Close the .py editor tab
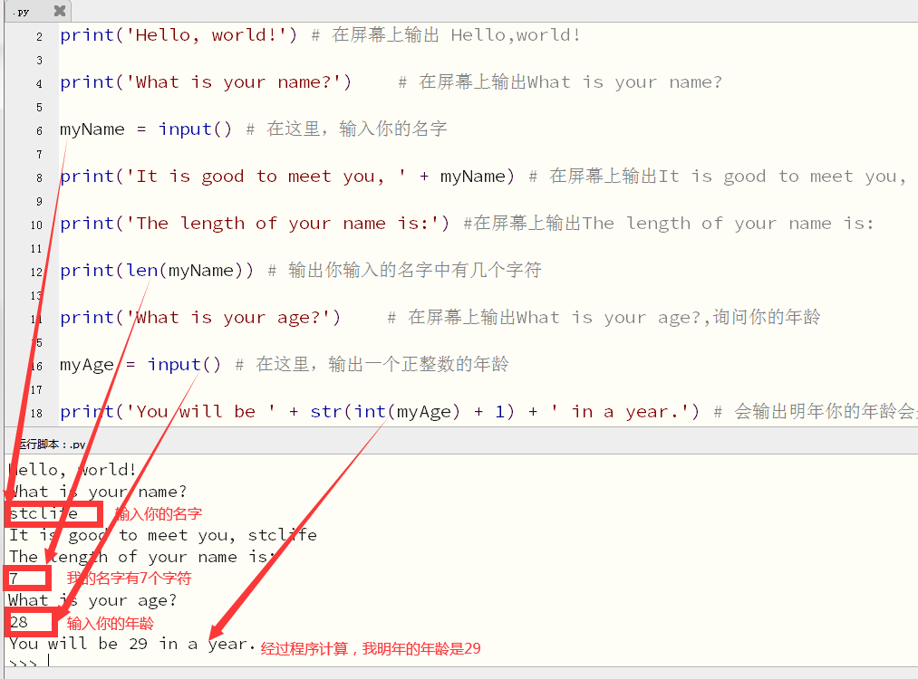This screenshot has width=918, height=679. click(x=59, y=11)
